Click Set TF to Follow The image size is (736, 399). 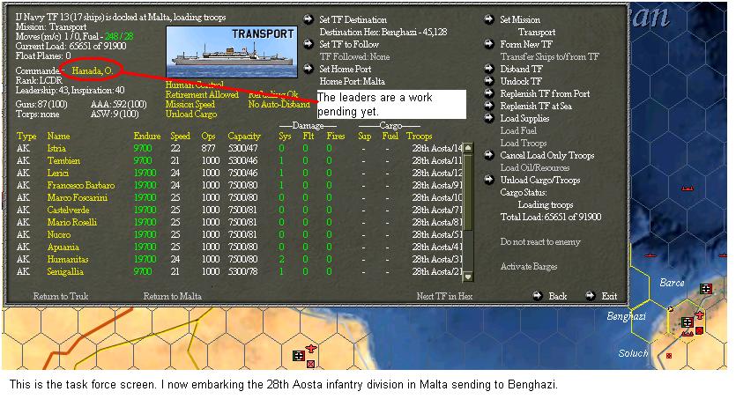pyautogui.click(x=349, y=44)
